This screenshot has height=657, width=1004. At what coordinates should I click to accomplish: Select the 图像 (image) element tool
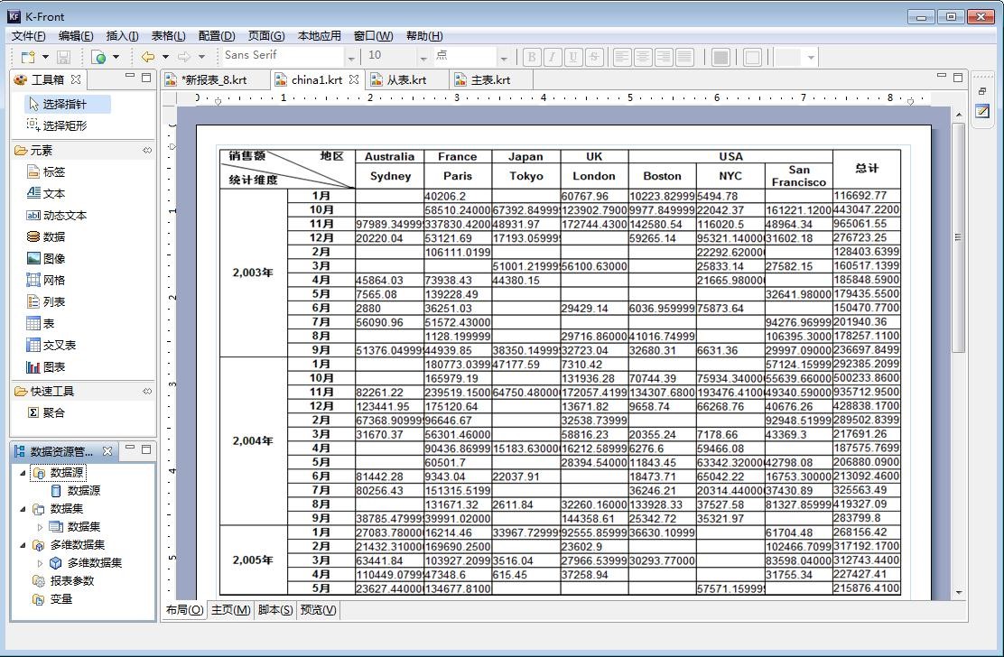point(53,258)
